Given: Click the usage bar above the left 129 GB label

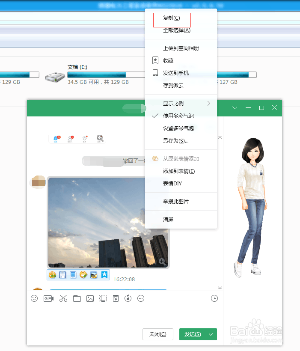Looking at the screenshot, I should pos(20,74).
